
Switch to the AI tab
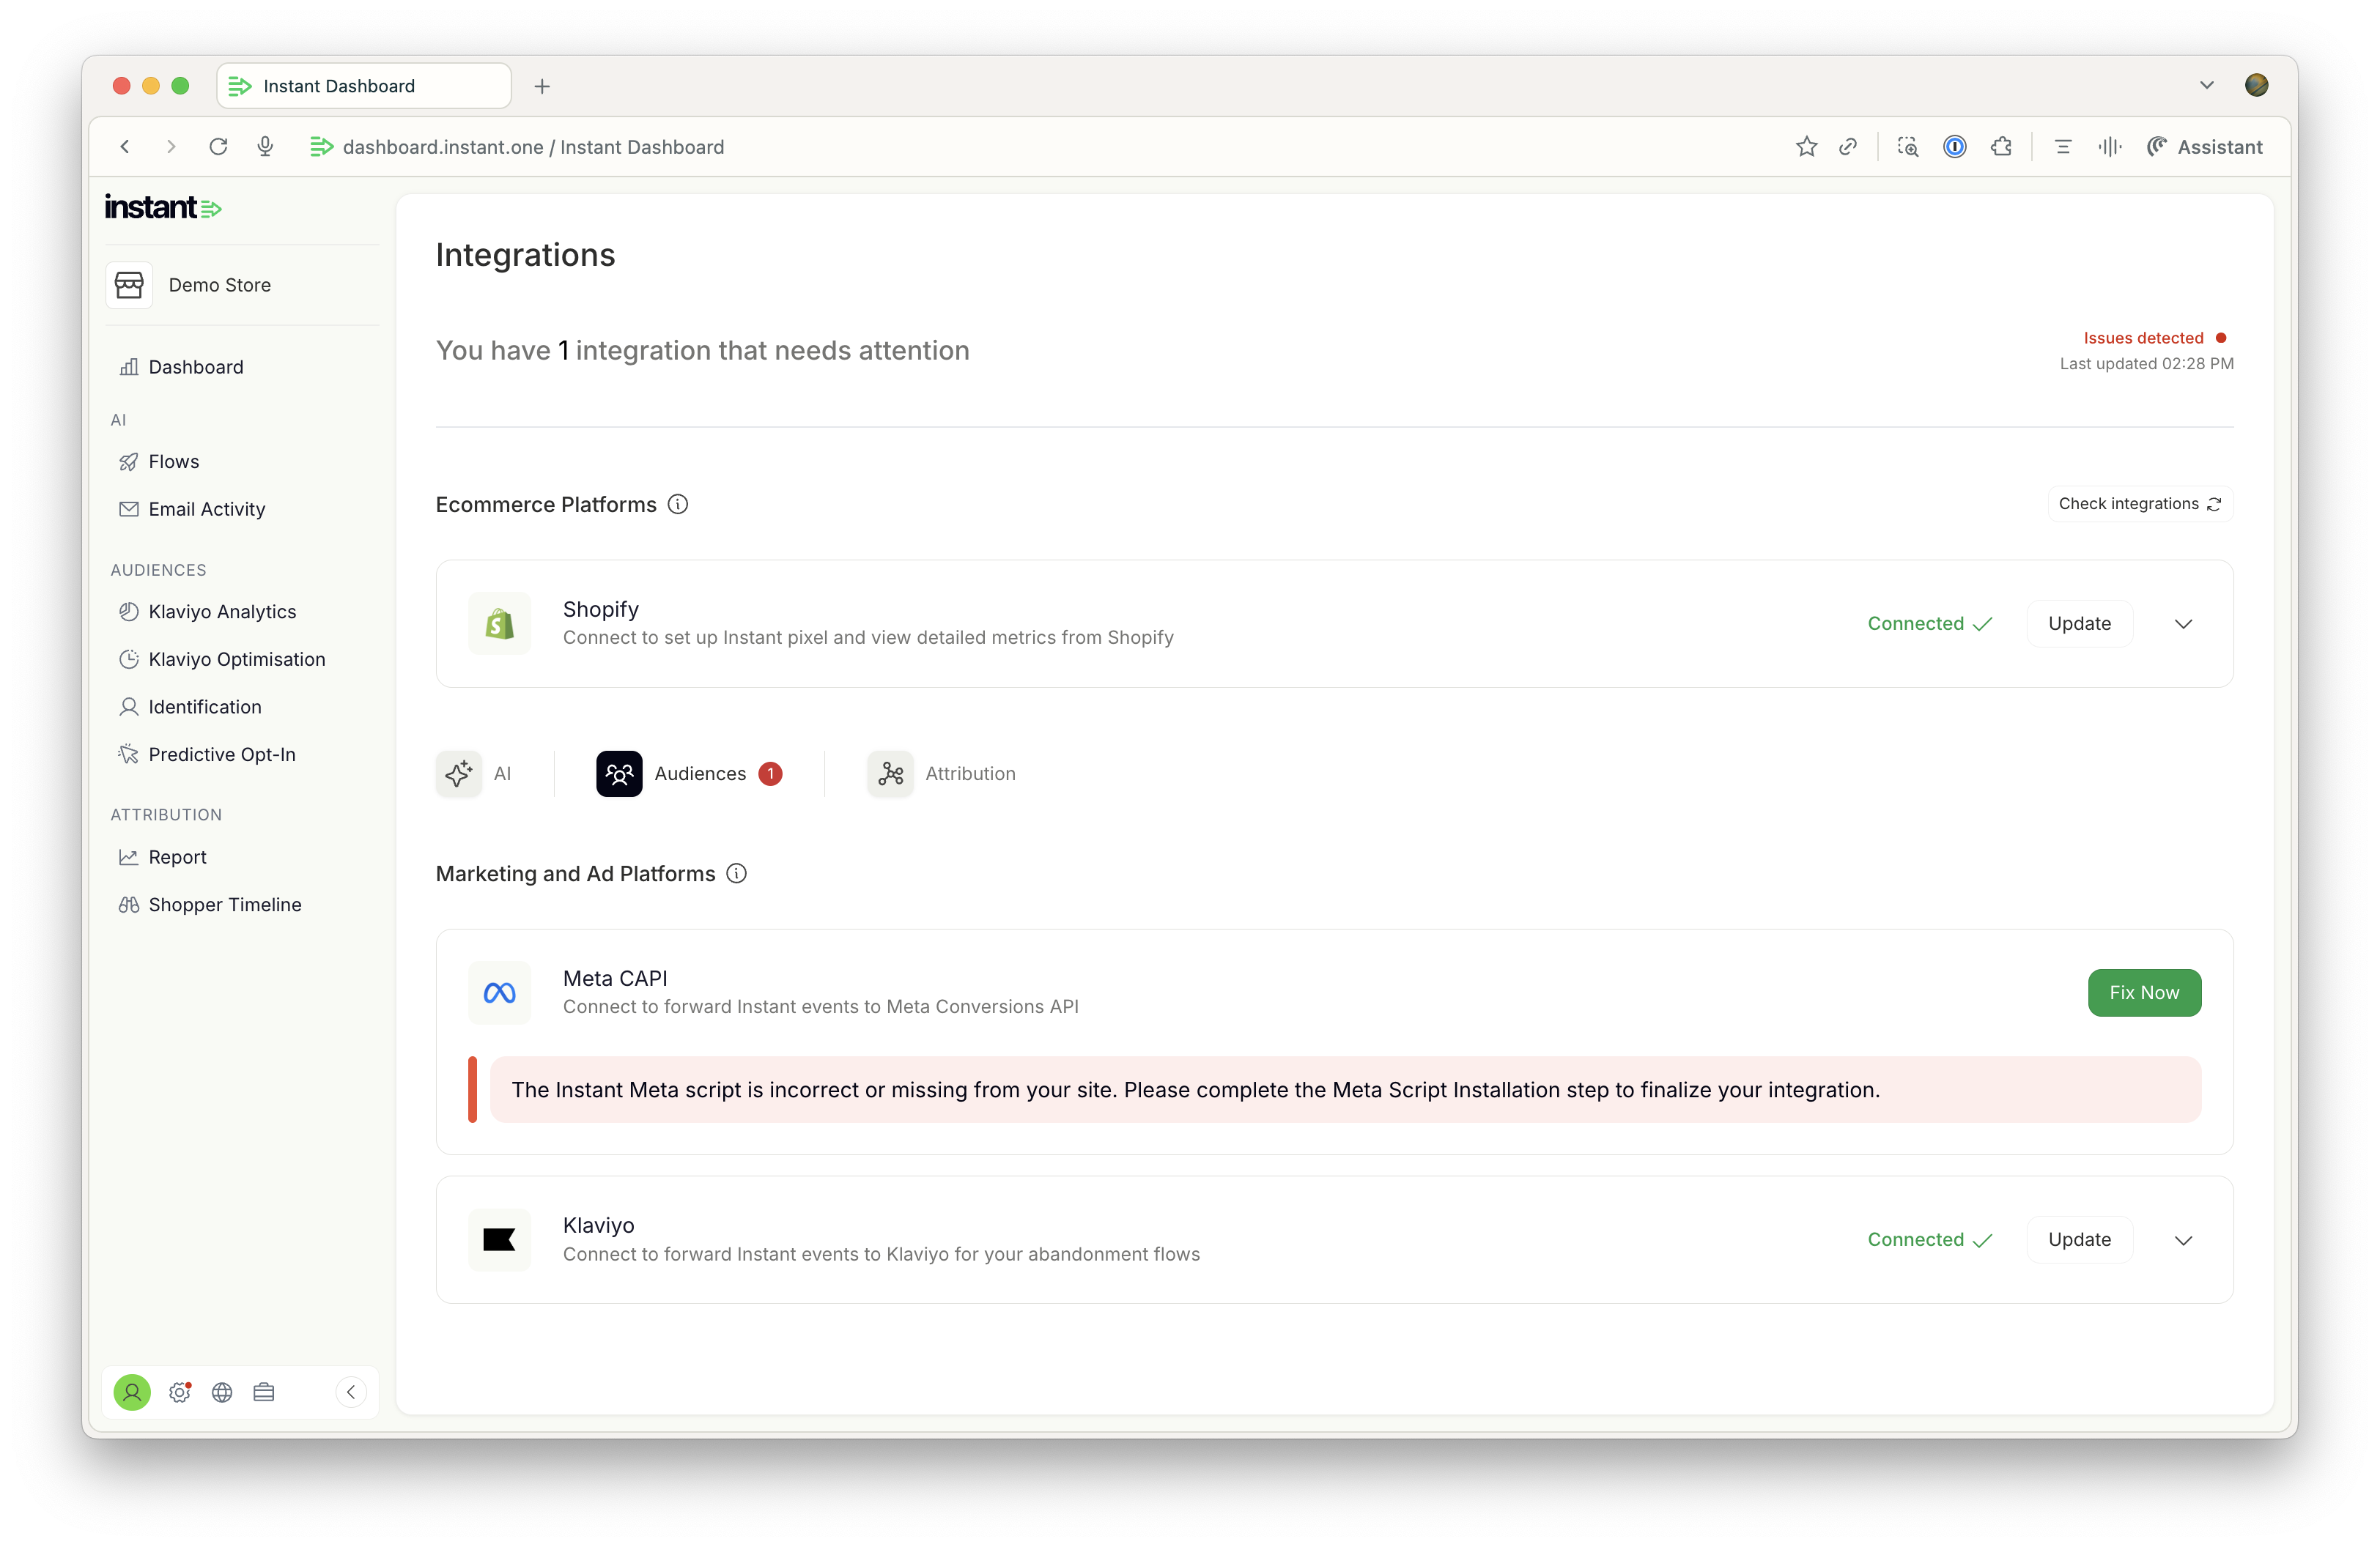(x=475, y=773)
